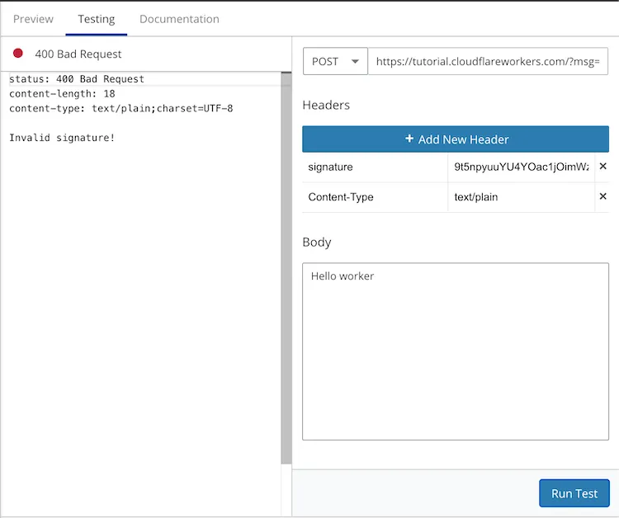The image size is (619, 518).
Task: Focus the Body text area with Hello worker
Action: pyautogui.click(x=456, y=351)
